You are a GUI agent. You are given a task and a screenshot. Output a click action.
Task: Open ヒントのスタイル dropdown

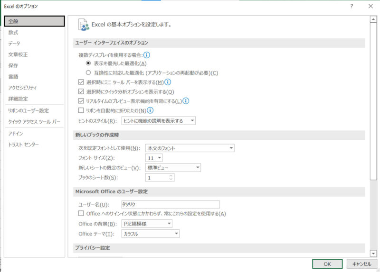(159, 121)
